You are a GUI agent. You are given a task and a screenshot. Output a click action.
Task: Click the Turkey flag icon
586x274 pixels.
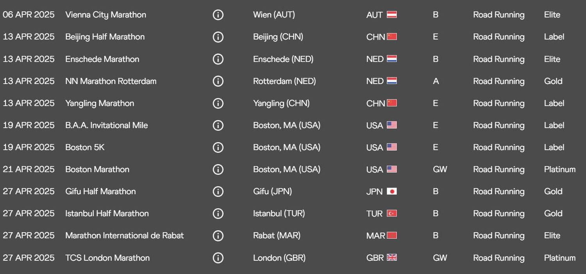click(391, 213)
